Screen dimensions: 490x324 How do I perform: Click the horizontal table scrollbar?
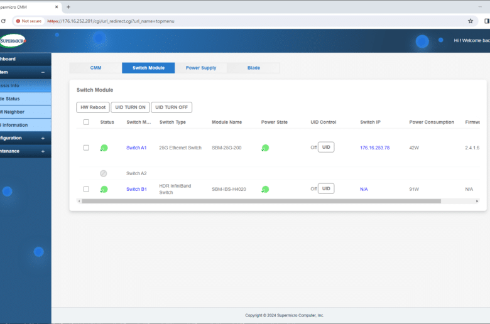(x=261, y=201)
